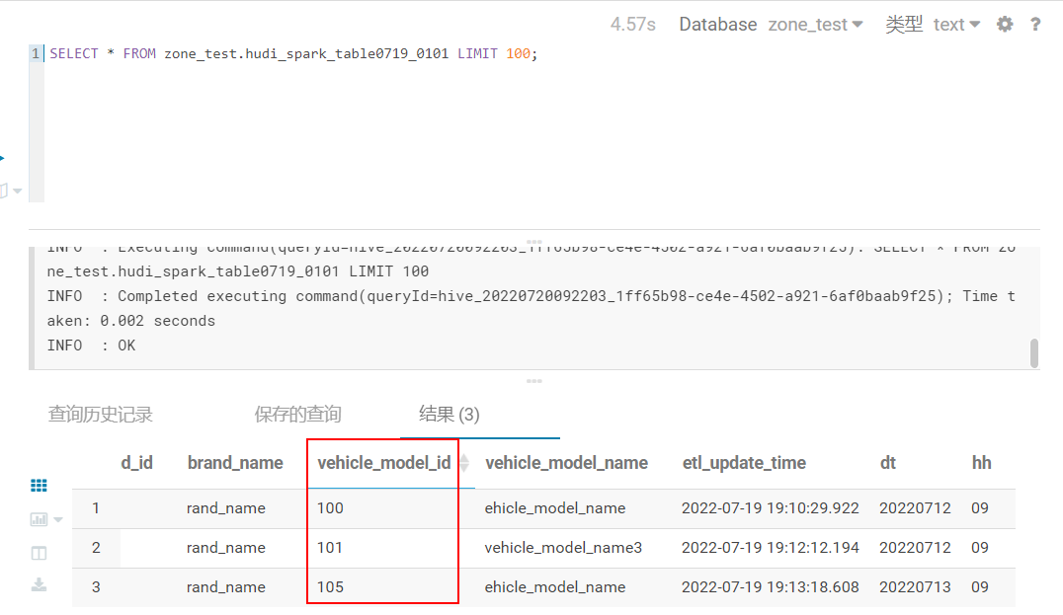Image resolution: width=1063 pixels, height=615 pixels.
Task: Open the text type dropdown
Action: [956, 25]
